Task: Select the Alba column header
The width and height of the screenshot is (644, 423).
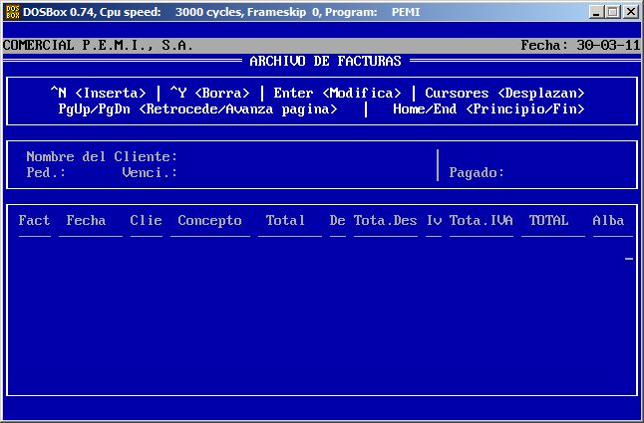Action: click(608, 220)
